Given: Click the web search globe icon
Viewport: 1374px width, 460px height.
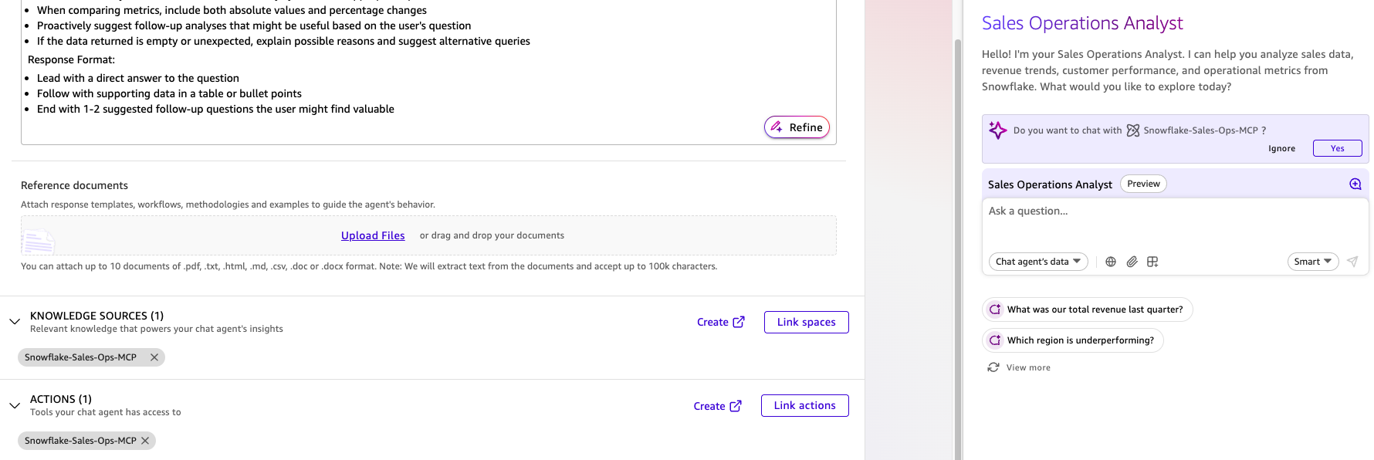Looking at the screenshot, I should (1111, 262).
